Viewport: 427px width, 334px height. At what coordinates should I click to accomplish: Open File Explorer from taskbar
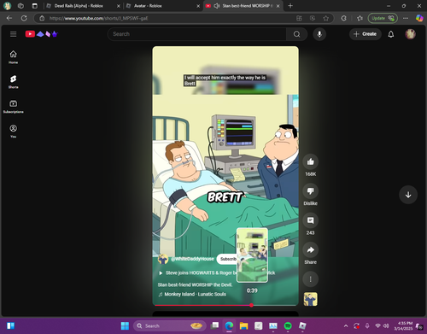point(243,325)
